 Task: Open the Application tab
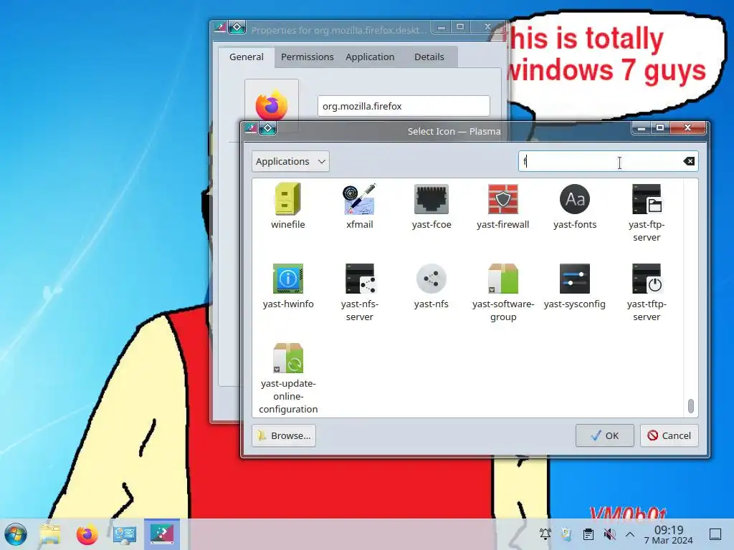(370, 57)
